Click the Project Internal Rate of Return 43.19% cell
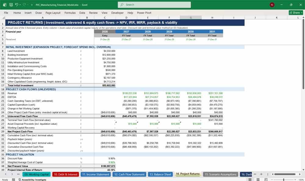 tap(105, 170)
